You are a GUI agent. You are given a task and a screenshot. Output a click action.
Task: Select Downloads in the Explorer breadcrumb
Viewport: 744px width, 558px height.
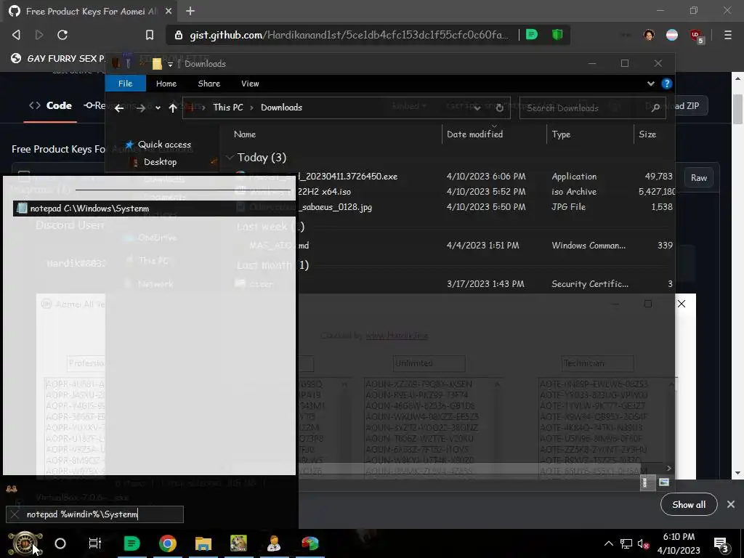tap(281, 108)
